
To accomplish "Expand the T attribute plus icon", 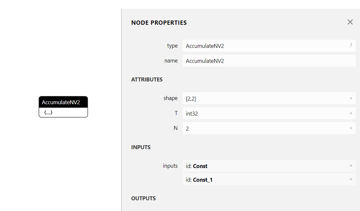I will pyautogui.click(x=351, y=113).
